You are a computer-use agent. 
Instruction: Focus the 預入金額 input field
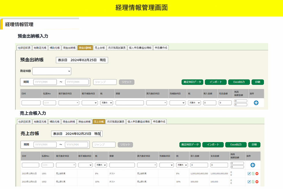coord(210,103)
